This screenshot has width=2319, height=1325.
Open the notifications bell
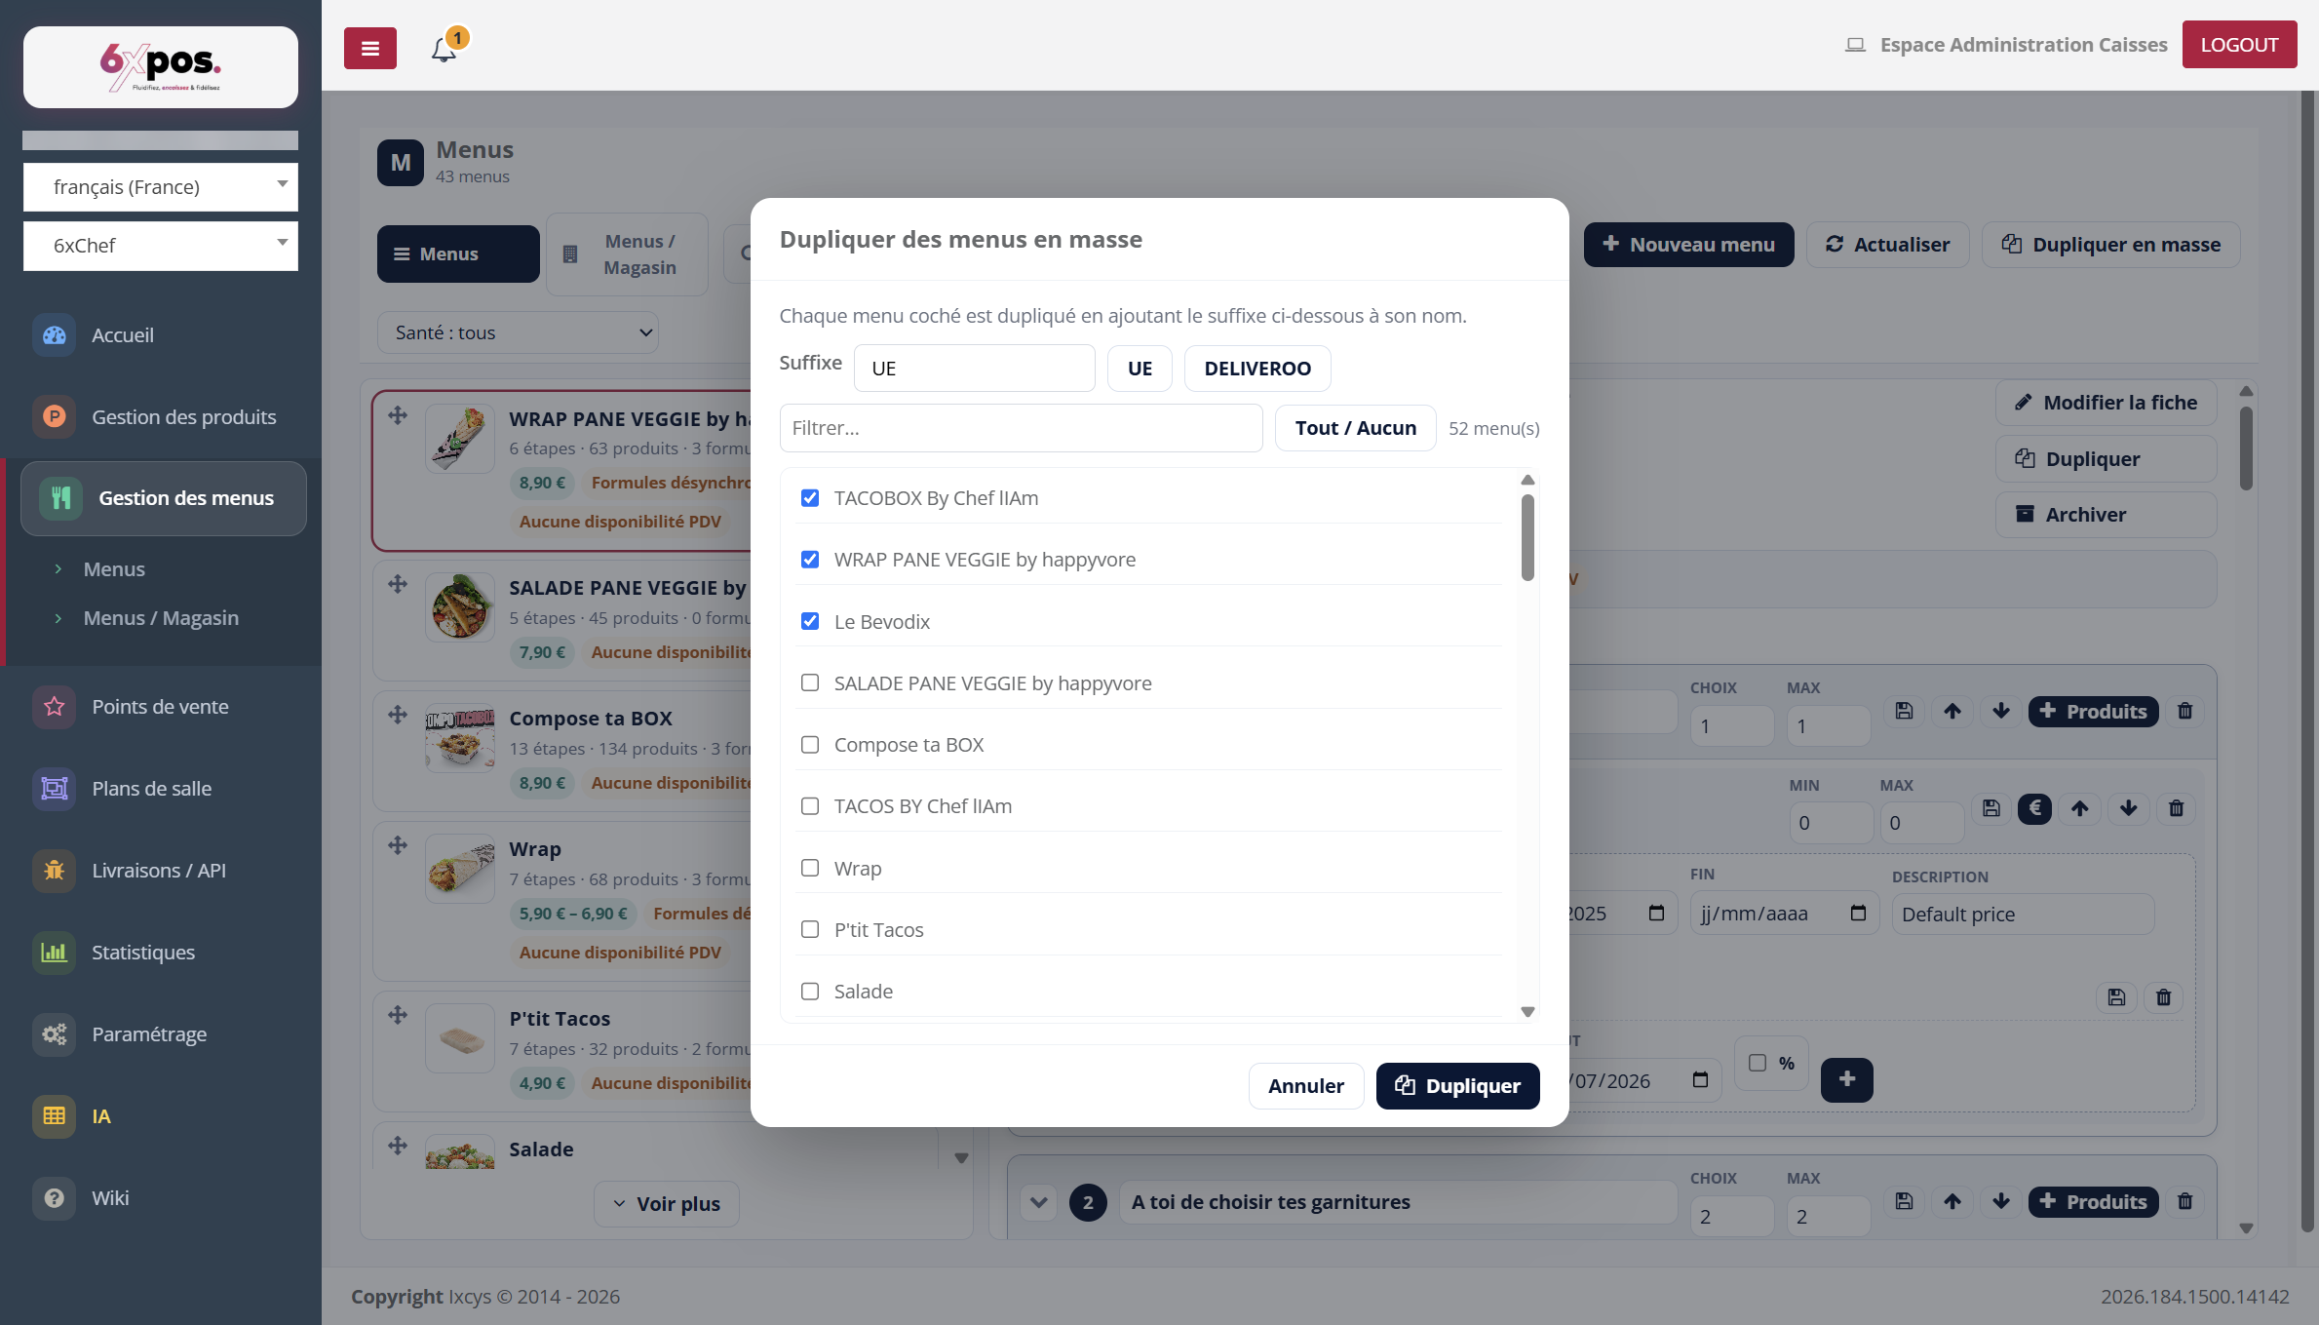click(x=444, y=49)
